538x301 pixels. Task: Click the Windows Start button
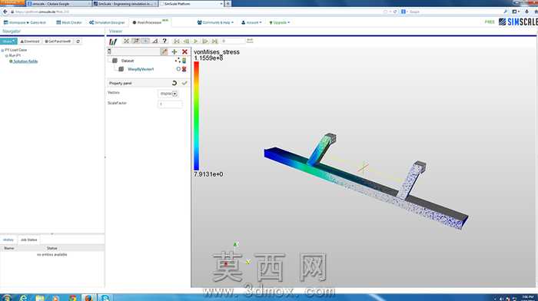(x=7, y=297)
